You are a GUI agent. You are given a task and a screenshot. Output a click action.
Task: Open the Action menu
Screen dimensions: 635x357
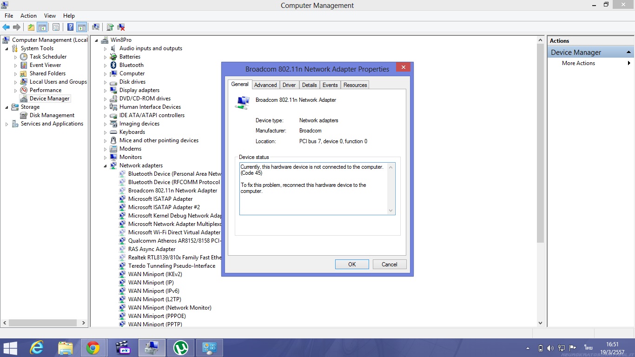coord(28,16)
